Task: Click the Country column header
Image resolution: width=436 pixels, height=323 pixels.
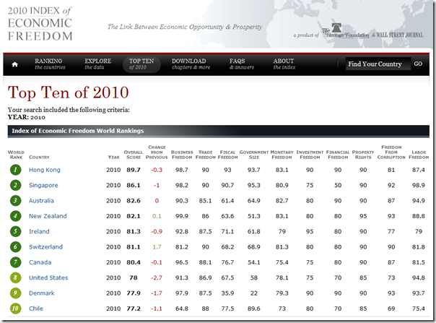Action: pos(39,157)
